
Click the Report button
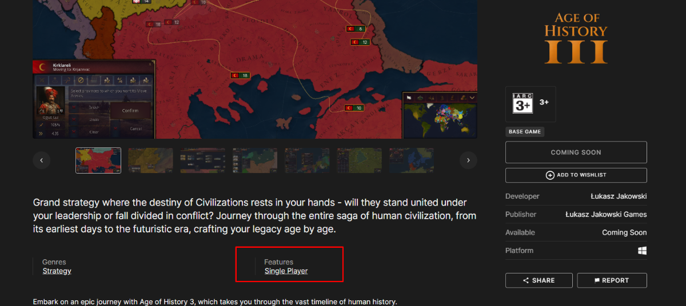(x=612, y=280)
